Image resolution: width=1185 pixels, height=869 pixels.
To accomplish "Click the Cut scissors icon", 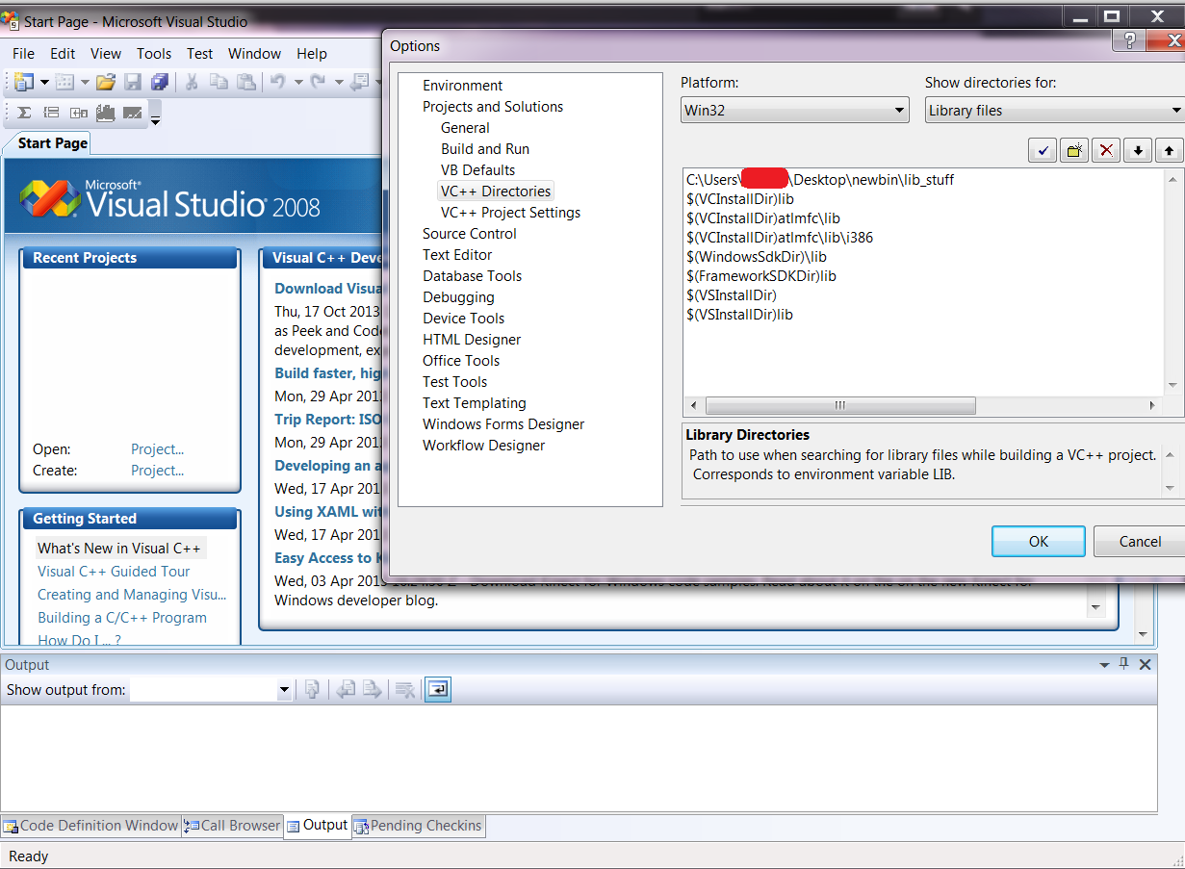I will 192,83.
